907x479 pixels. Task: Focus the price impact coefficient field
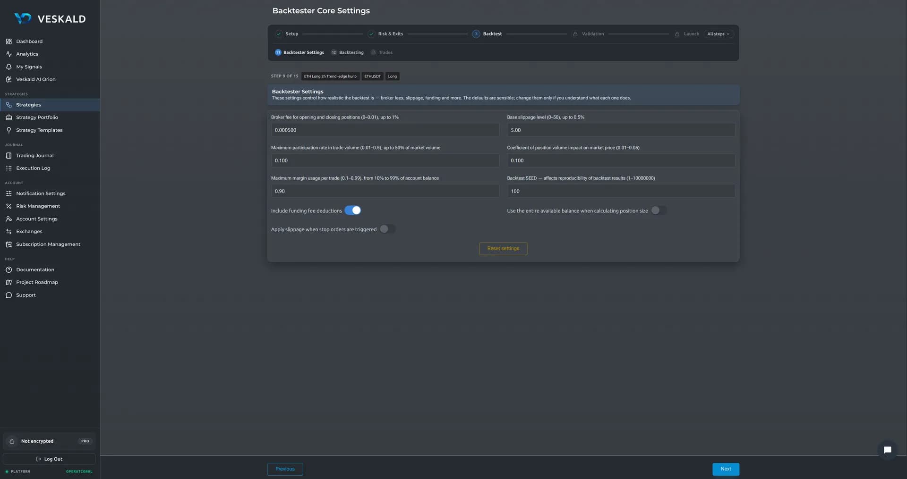(621, 161)
